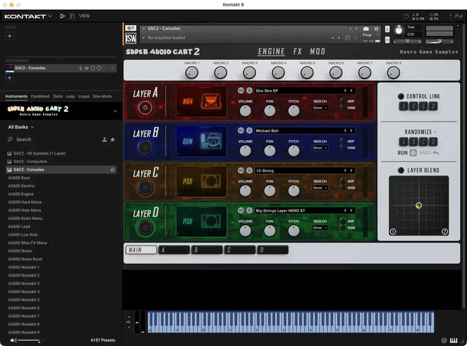Screen dimensions: 467x346
Task: Click Control Link button A
Action: pyautogui.click(x=404, y=106)
